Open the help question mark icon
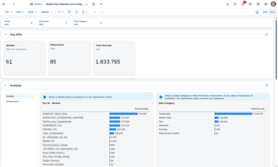Screen dimensions: 278x167 (x=266, y=4)
